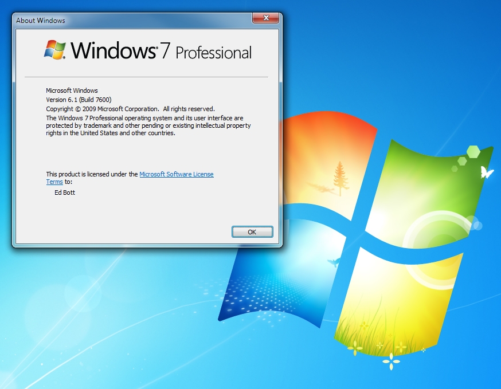501x389 pixels.
Task: Click the 'About Windows' title bar text
Action: coord(41,21)
